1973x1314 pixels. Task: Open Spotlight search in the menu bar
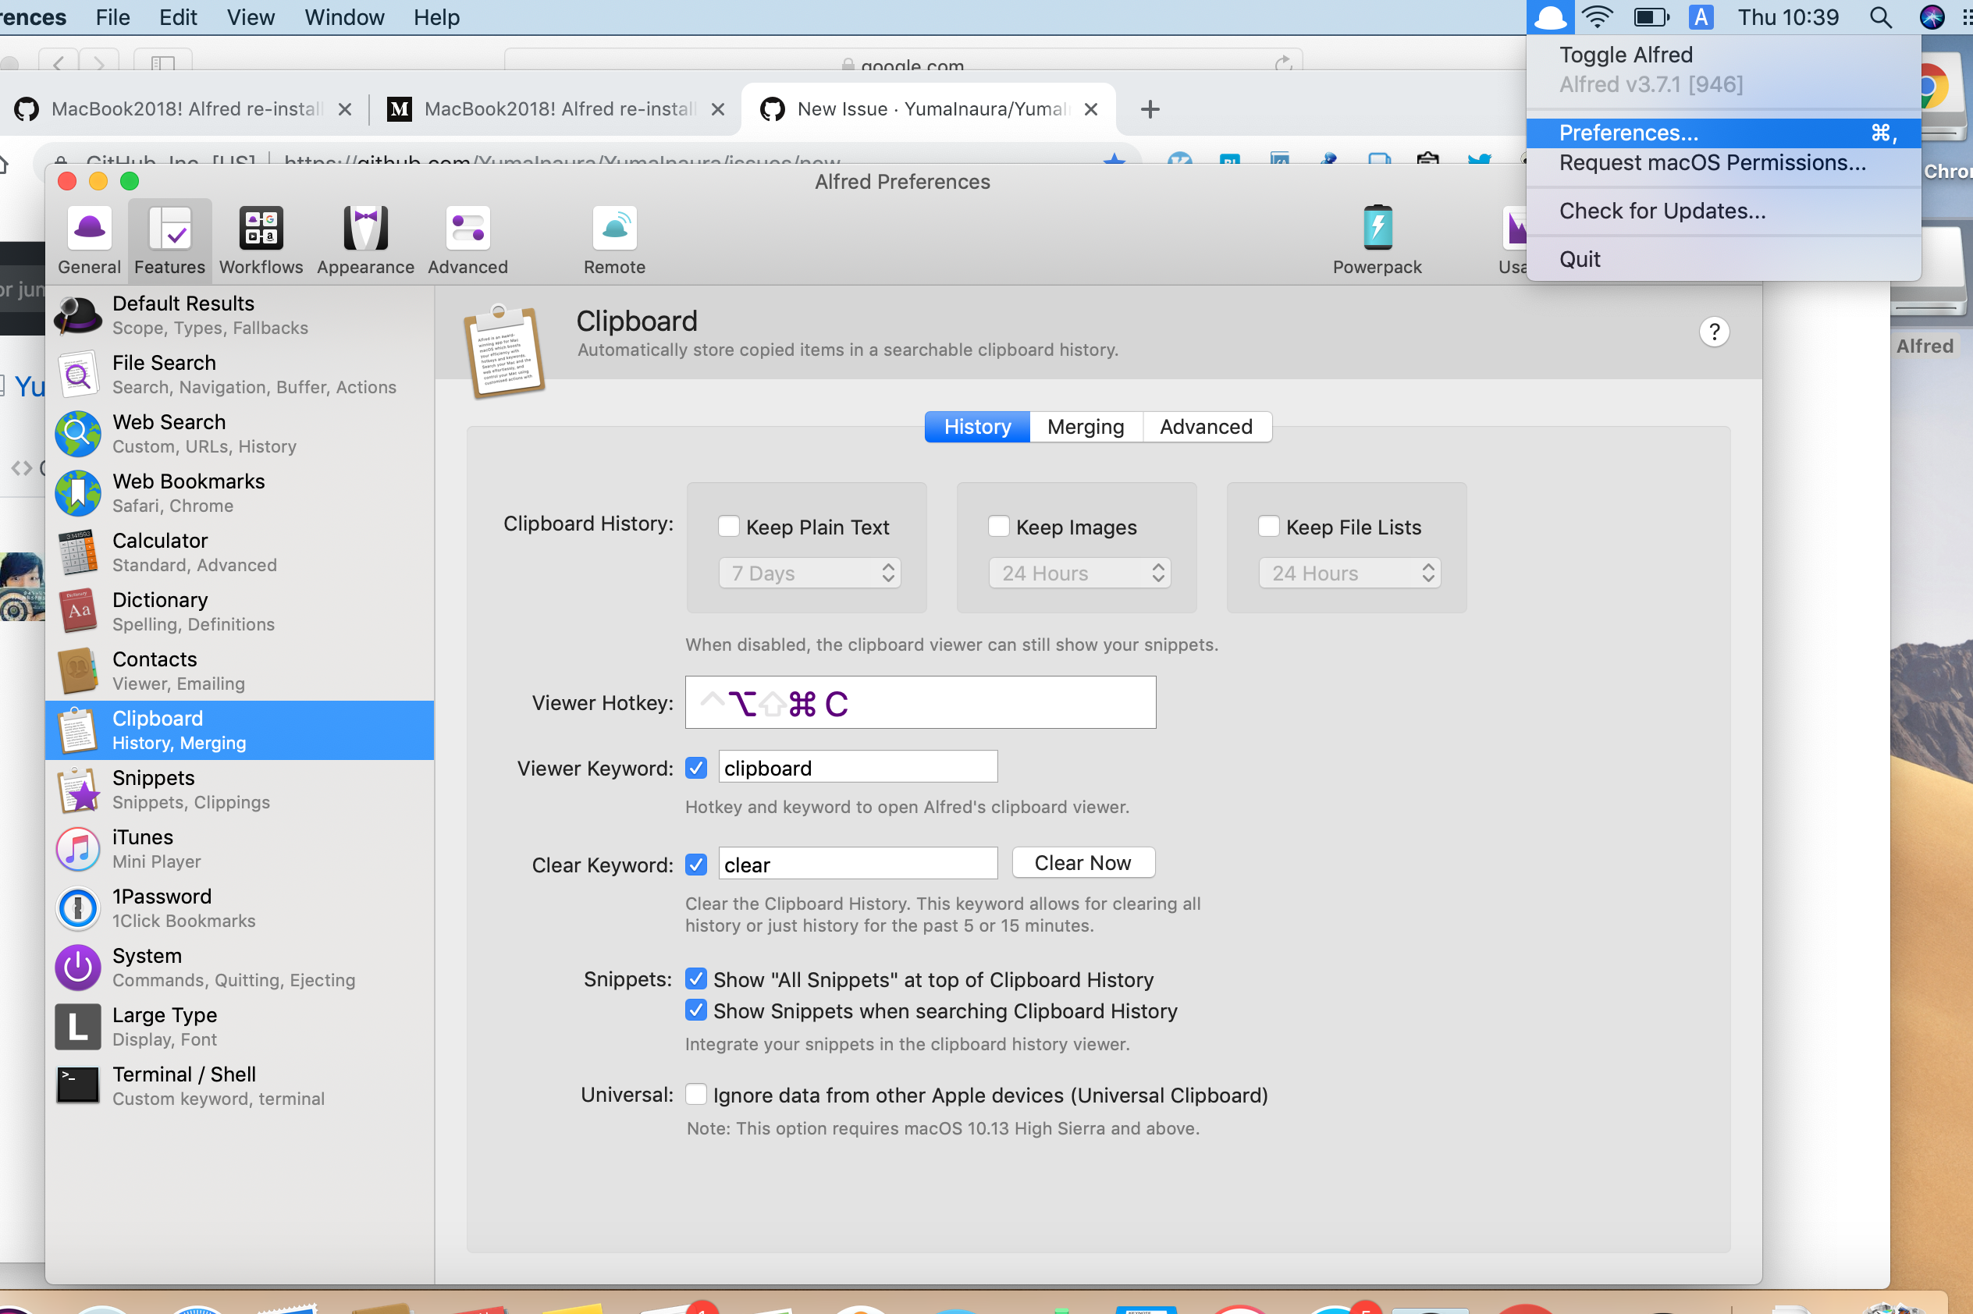tap(1880, 16)
